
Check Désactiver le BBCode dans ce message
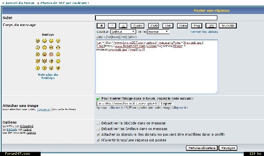[98, 123]
